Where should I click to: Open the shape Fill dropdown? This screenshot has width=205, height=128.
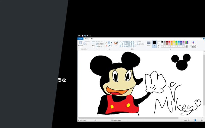[x=140, y=44]
